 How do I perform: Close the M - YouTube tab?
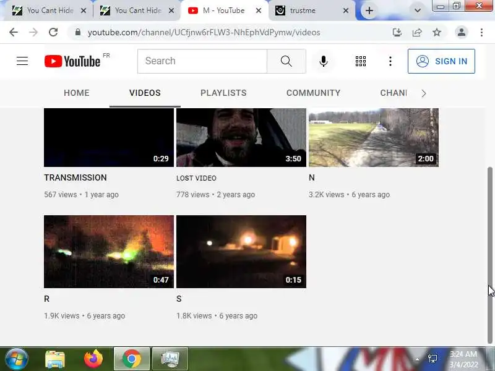coord(259,11)
